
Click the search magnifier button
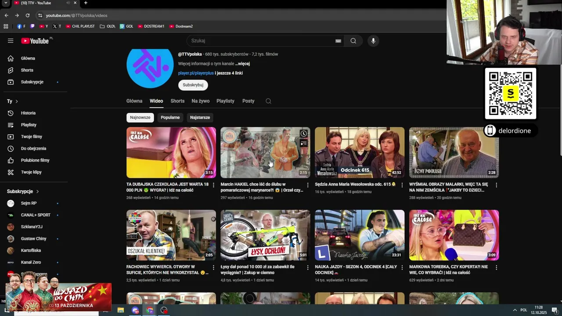[x=353, y=41]
